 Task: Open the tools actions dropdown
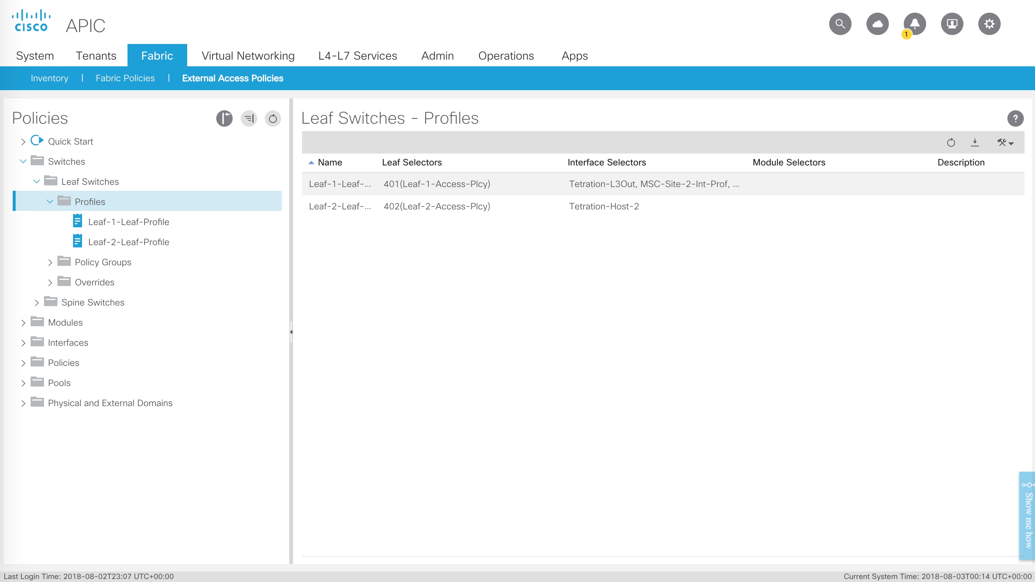coord(1005,142)
